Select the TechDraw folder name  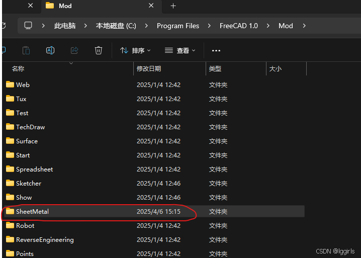[x=30, y=127]
